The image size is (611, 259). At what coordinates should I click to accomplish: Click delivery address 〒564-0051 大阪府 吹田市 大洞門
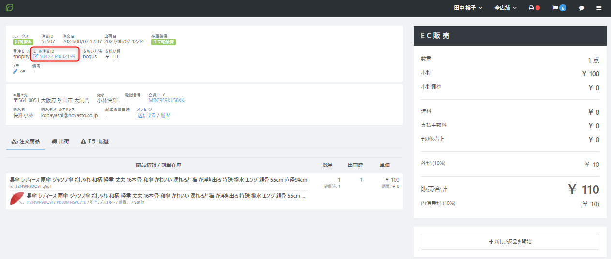(51, 100)
